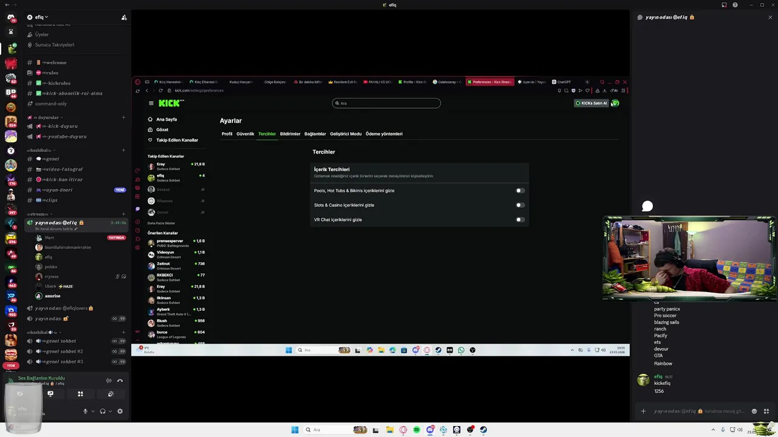Image resolution: width=778 pixels, height=437 pixels.
Task: Open the Geliştirici Modu tab
Action: [x=345, y=134]
